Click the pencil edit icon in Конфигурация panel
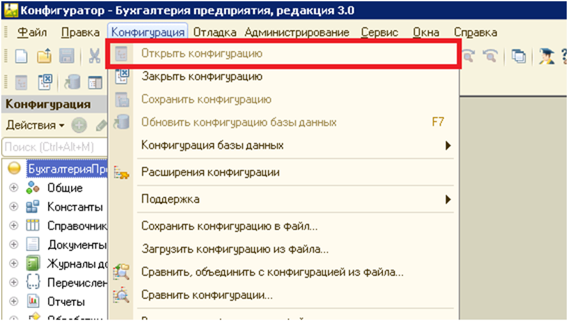This screenshot has width=568, height=322. (x=102, y=126)
